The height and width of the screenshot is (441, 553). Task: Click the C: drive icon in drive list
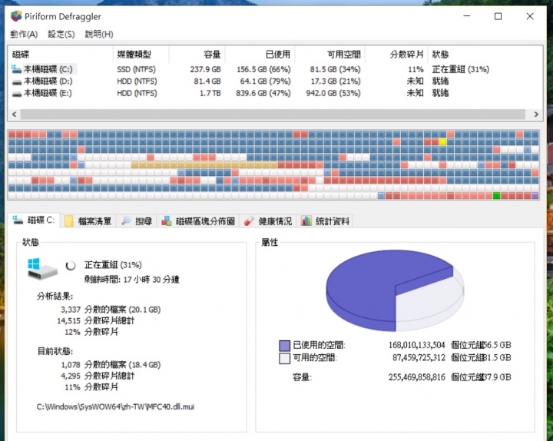[x=16, y=69]
